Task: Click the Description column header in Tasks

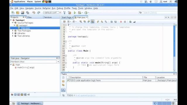Action: (x=106, y=77)
